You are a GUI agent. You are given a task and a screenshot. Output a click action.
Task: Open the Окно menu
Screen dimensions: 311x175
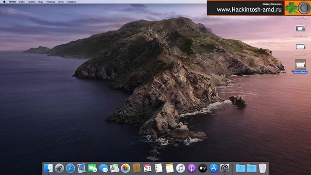point(61,2)
